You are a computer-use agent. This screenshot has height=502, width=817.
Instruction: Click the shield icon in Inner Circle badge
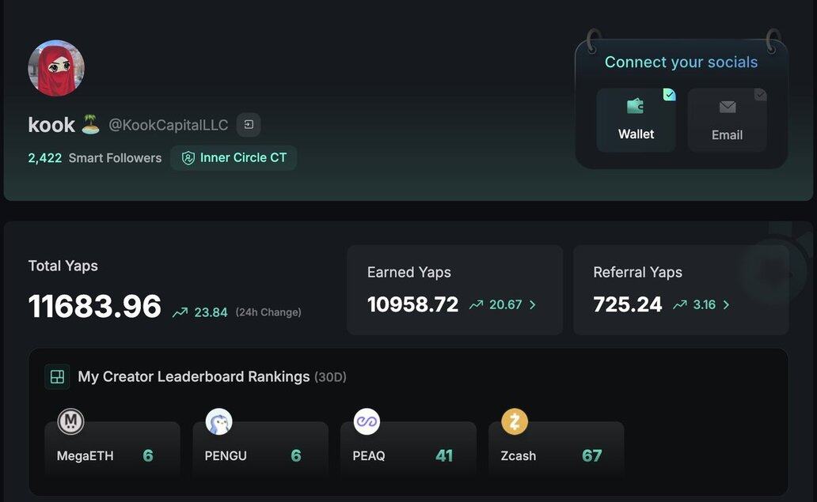[x=188, y=158]
